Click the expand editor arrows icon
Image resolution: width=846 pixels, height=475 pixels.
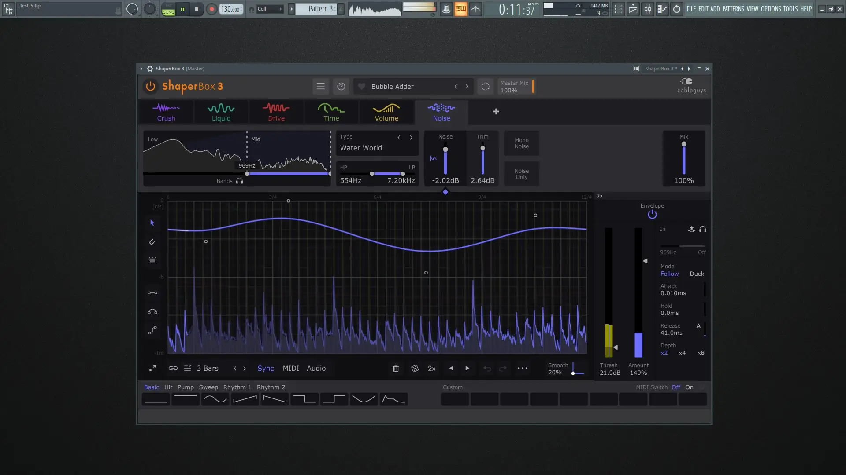(152, 369)
